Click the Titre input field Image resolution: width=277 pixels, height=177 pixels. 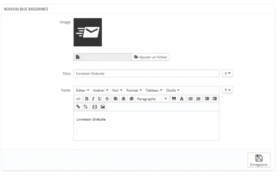tap(146, 74)
